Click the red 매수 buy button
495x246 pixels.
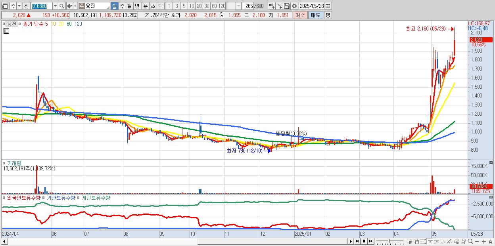coord(300,15)
